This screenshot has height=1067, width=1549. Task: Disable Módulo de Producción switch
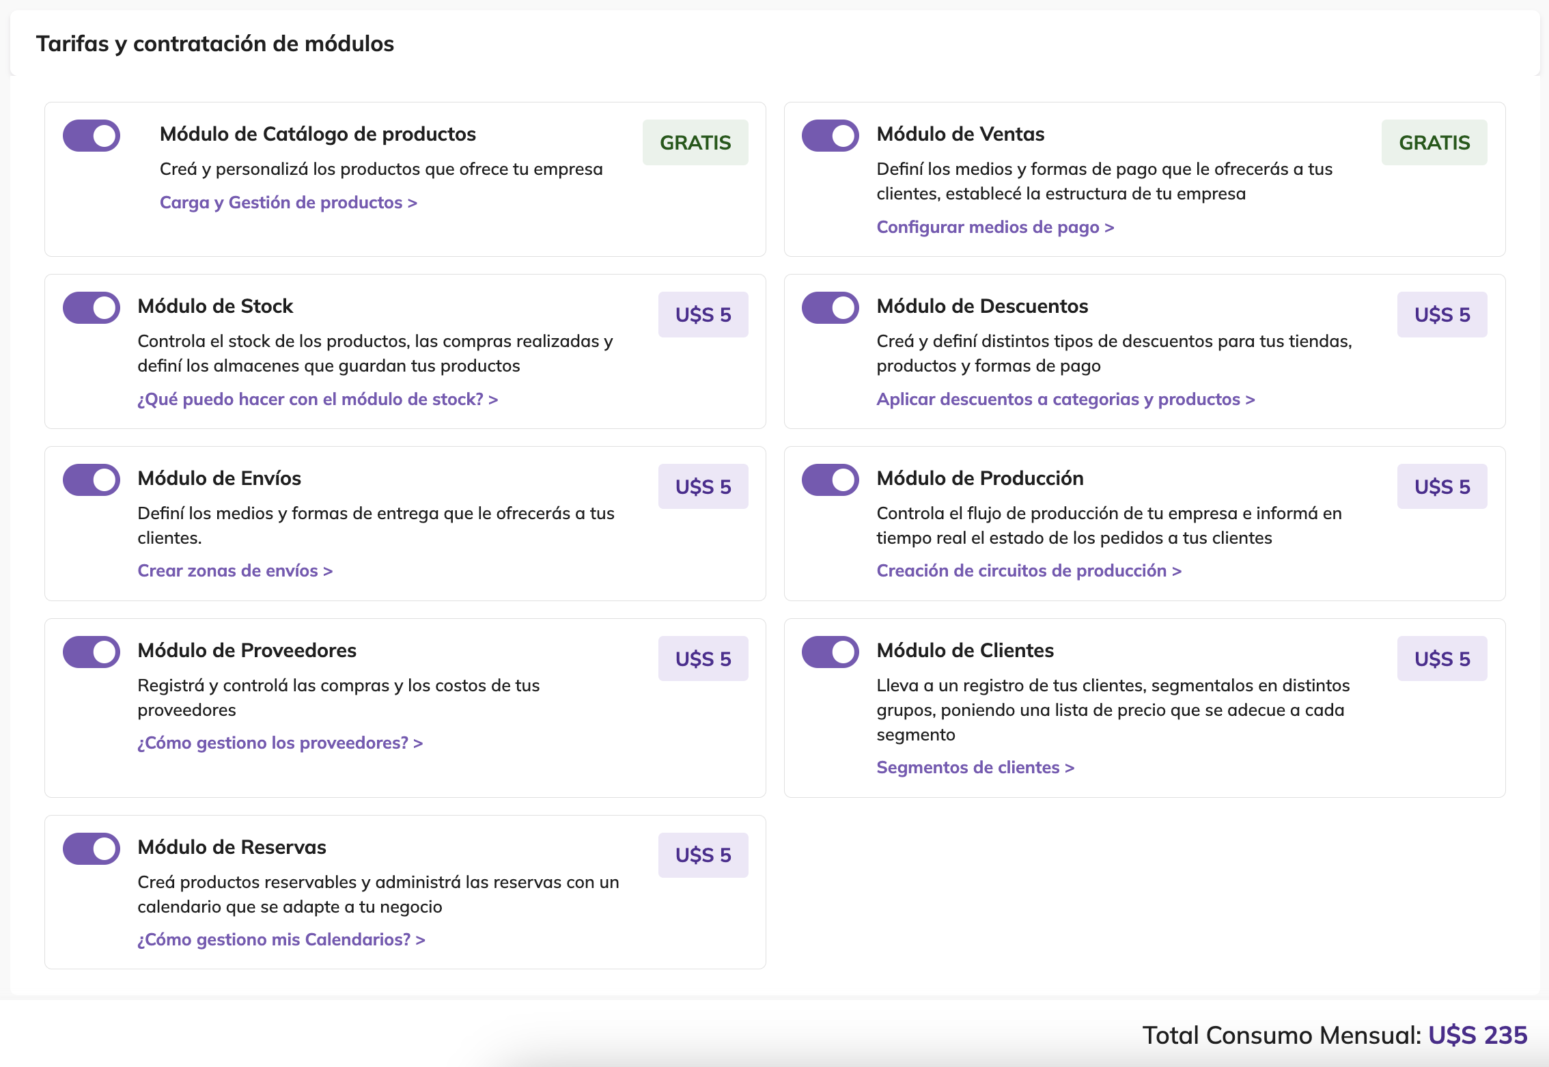coord(830,480)
